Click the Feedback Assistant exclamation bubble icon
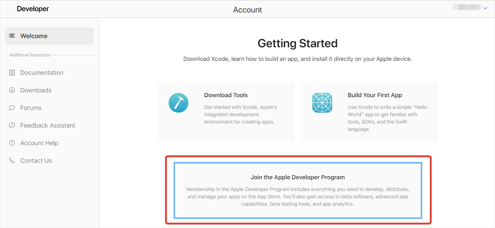 [x=12, y=125]
